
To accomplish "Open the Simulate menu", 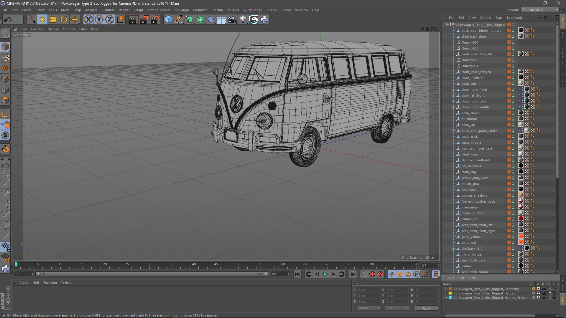I will tap(108, 10).
